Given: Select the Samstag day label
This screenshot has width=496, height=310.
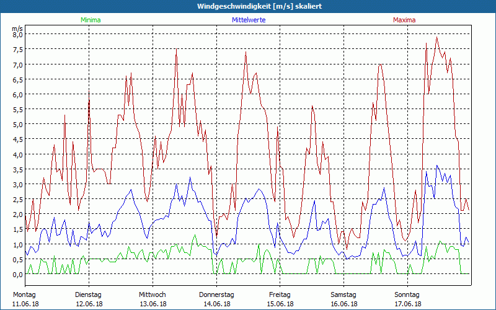Looking at the screenshot, I should pyautogui.click(x=343, y=294).
